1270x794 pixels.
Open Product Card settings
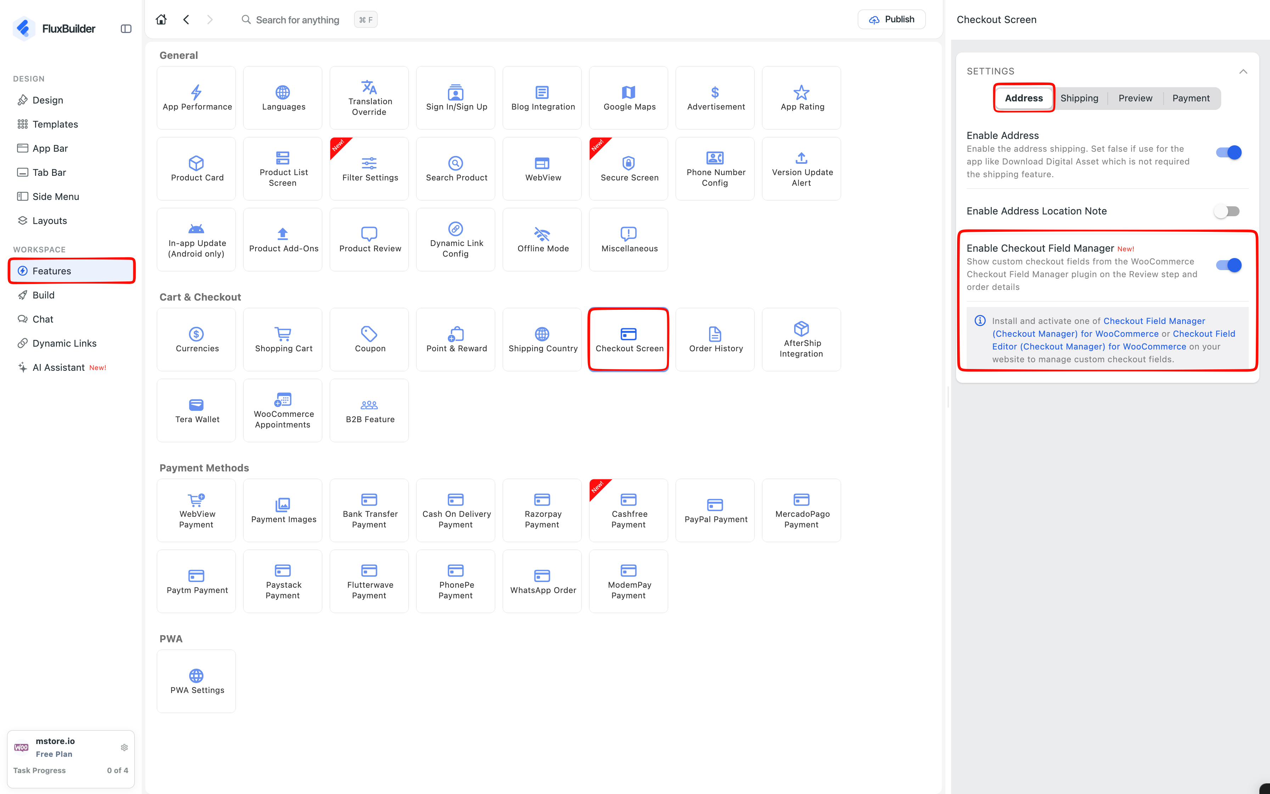[x=196, y=169]
